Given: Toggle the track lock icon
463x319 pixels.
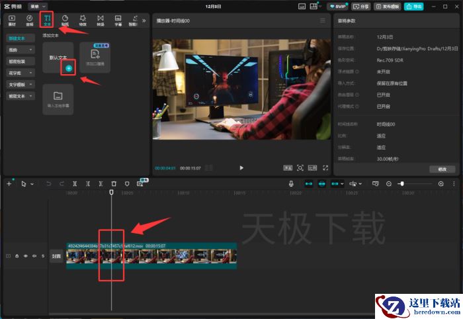Looking at the screenshot, I should pyautogui.click(x=17, y=255).
